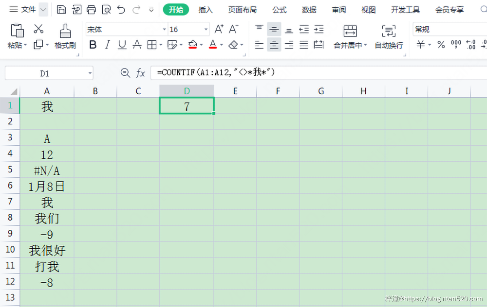Align text to top of cell
This screenshot has width=487, height=307.
pyautogui.click(x=259, y=28)
